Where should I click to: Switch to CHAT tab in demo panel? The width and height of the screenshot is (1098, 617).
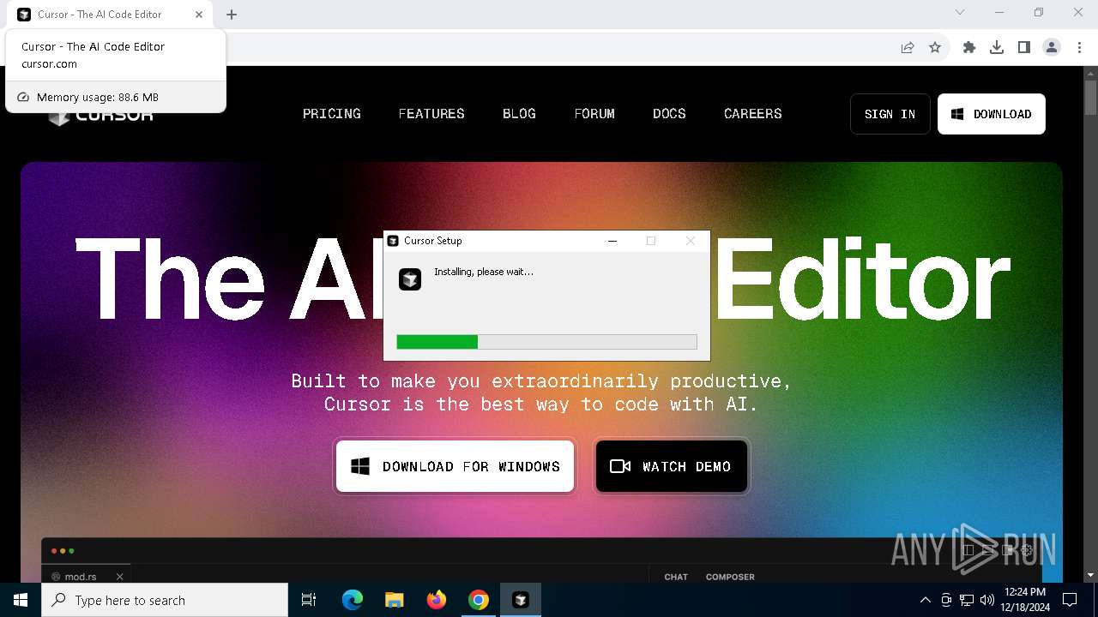click(x=676, y=577)
